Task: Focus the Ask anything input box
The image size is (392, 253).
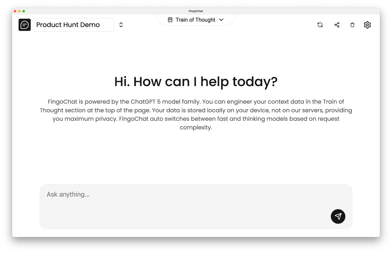Action: coord(196,207)
